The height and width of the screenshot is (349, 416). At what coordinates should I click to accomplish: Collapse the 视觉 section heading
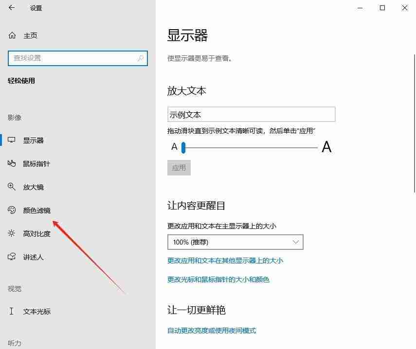point(14,288)
